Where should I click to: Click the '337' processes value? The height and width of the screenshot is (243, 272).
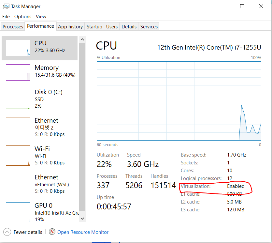[x=103, y=186]
